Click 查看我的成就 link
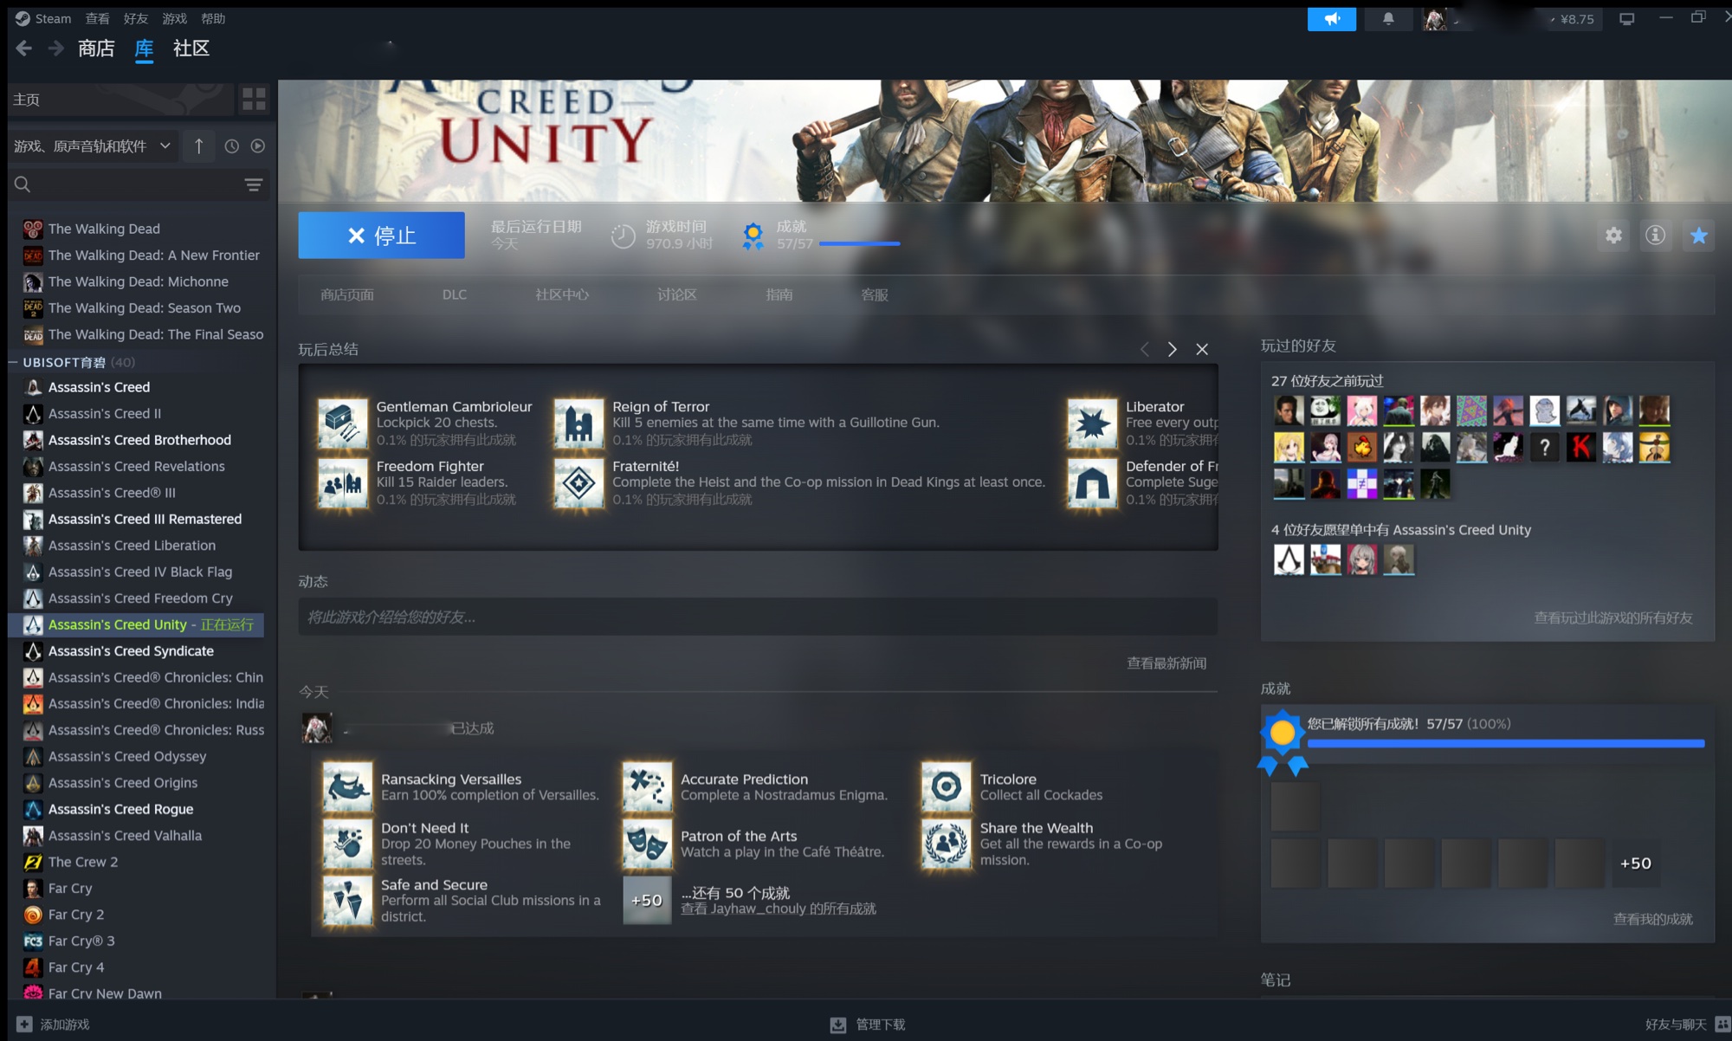Image resolution: width=1732 pixels, height=1041 pixels. click(x=1653, y=919)
